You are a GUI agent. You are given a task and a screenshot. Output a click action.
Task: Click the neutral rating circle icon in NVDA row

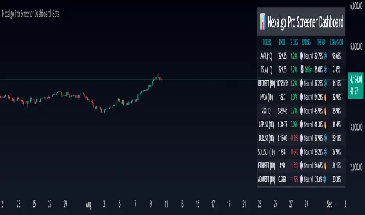[302, 97]
